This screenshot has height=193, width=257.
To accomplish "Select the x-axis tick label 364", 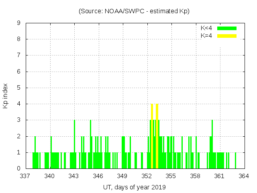I will tap(243, 176).
